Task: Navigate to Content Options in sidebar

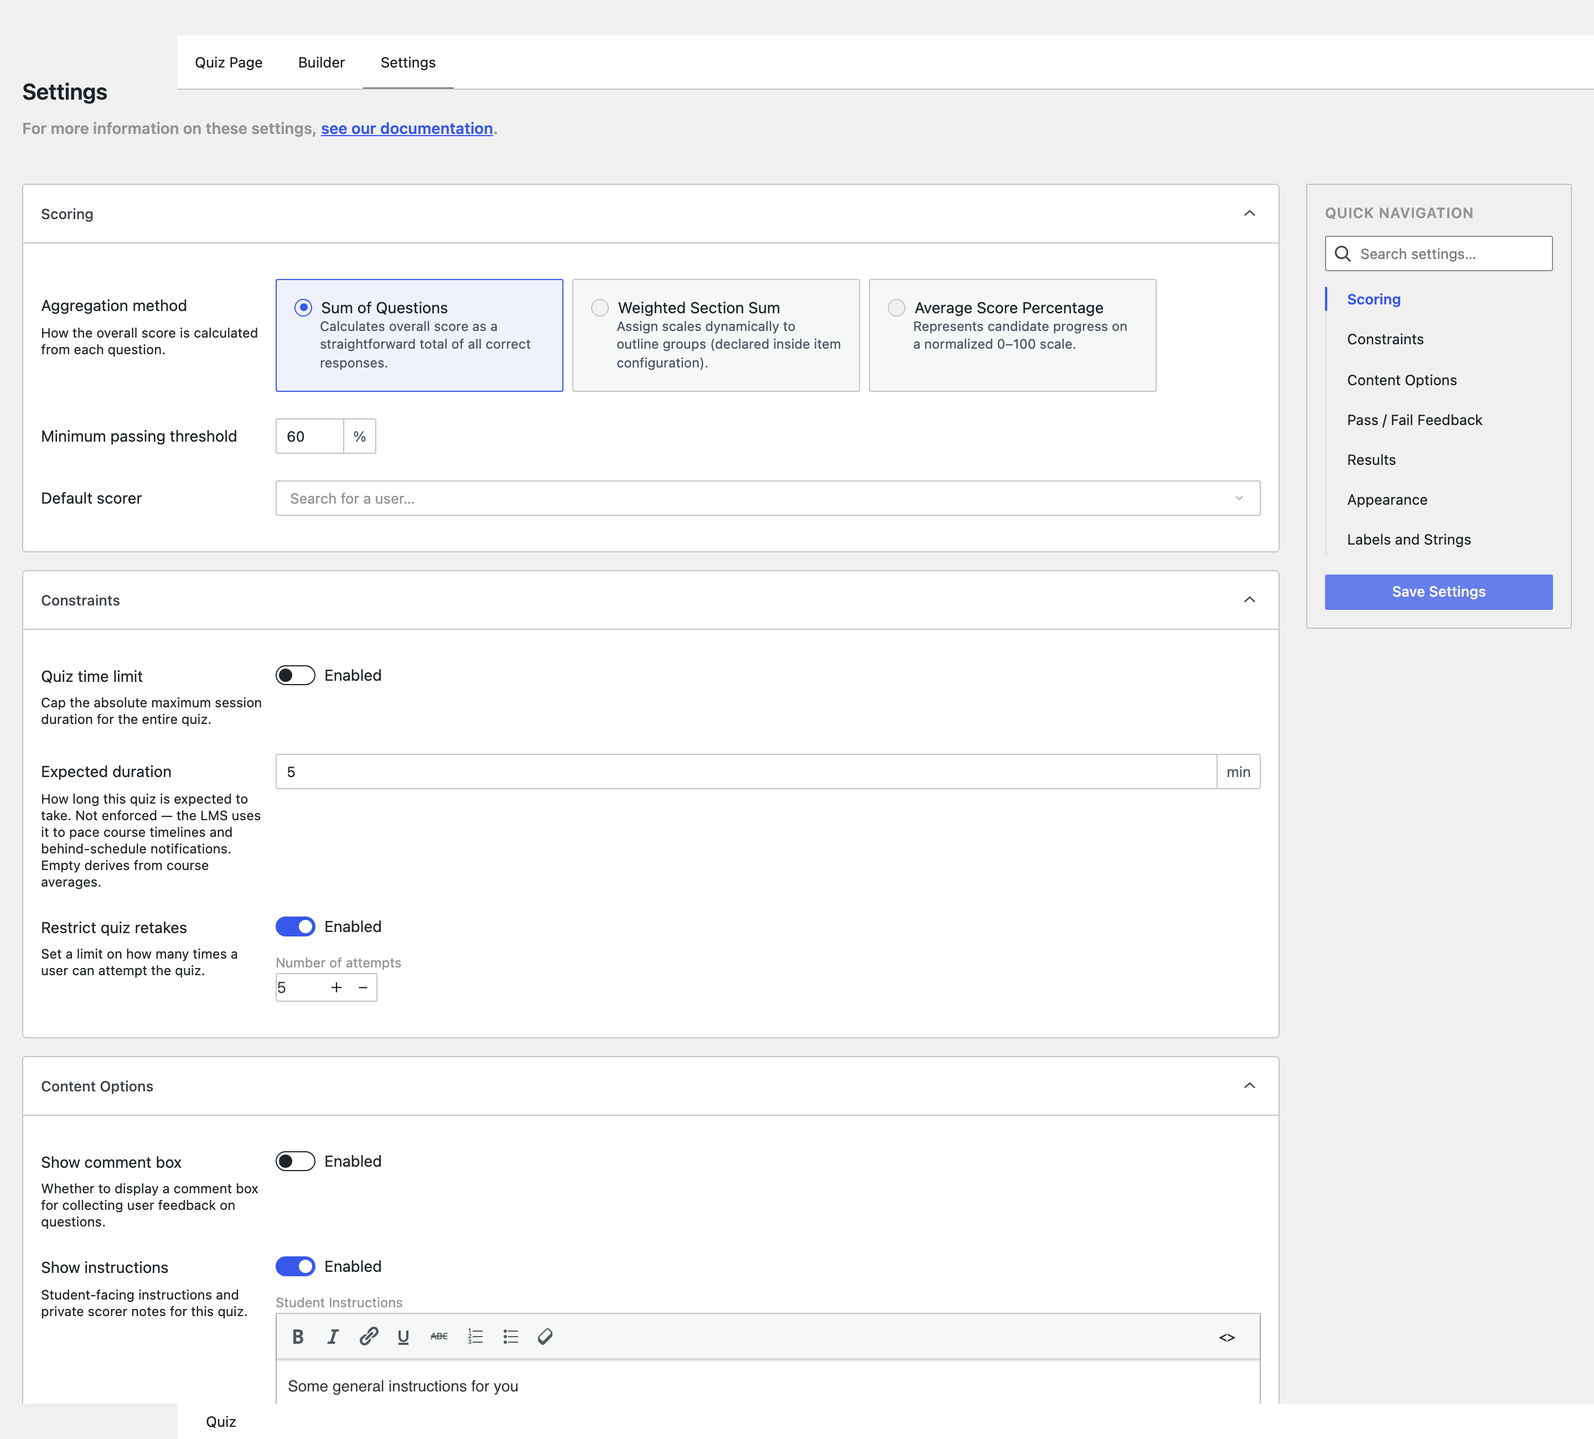Action: (1401, 380)
